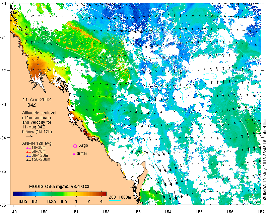
Task: Click the '149' longitude axis label
Action: [x=13, y=212]
